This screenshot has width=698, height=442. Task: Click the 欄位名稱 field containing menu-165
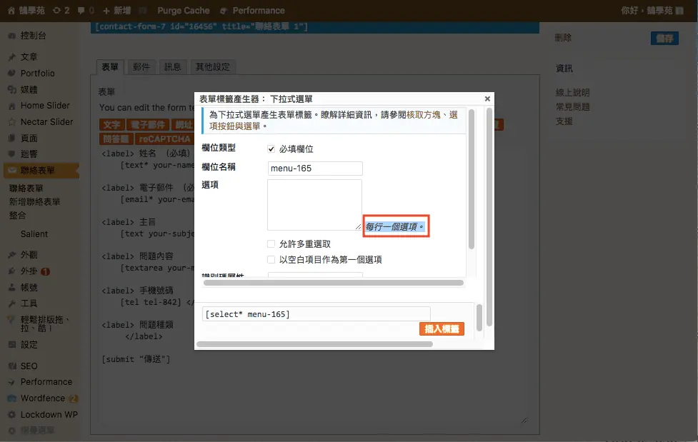(315, 169)
